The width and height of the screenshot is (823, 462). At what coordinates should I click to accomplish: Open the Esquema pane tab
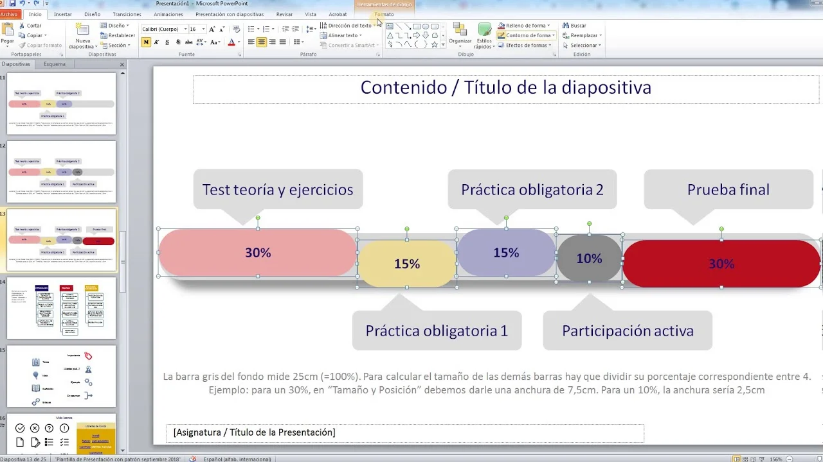(x=55, y=64)
